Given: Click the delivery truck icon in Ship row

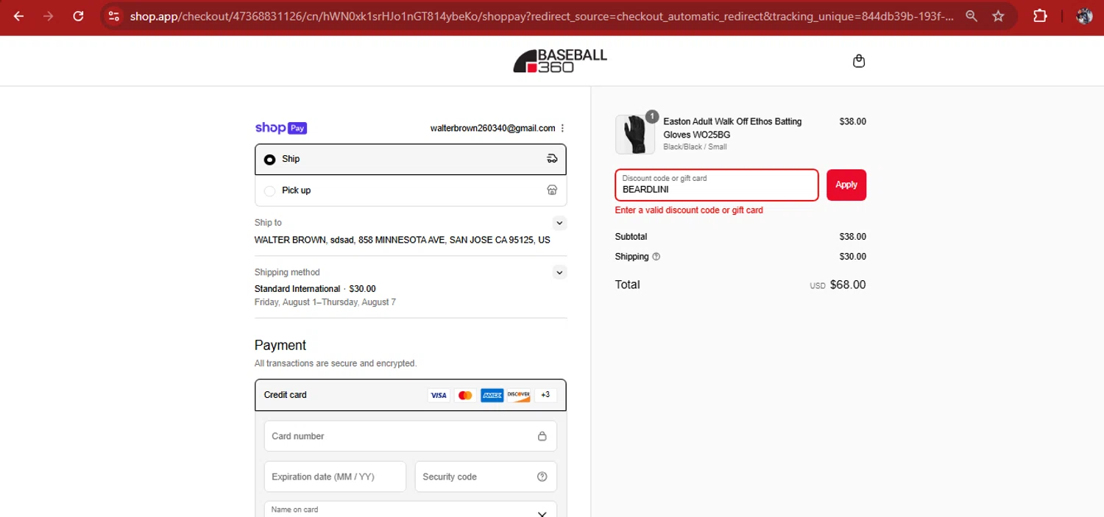Looking at the screenshot, I should pos(552,159).
